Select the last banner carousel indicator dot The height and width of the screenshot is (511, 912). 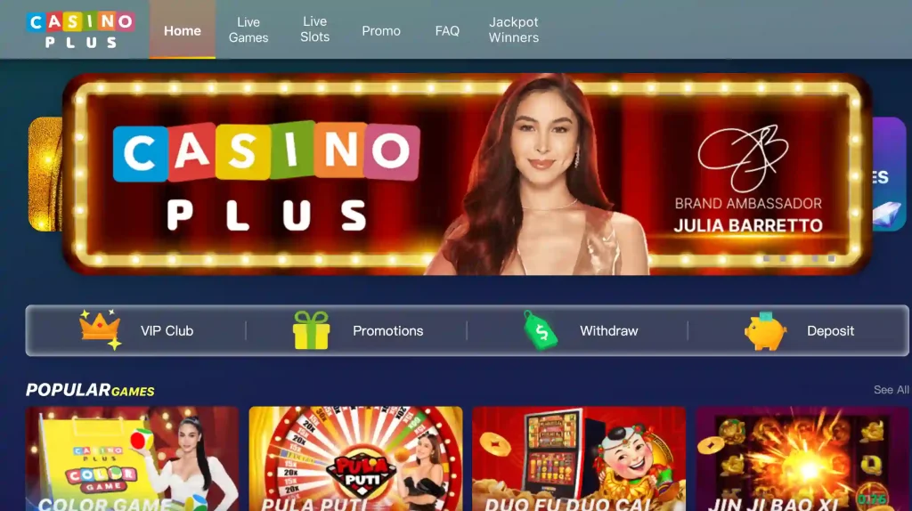coord(832,258)
